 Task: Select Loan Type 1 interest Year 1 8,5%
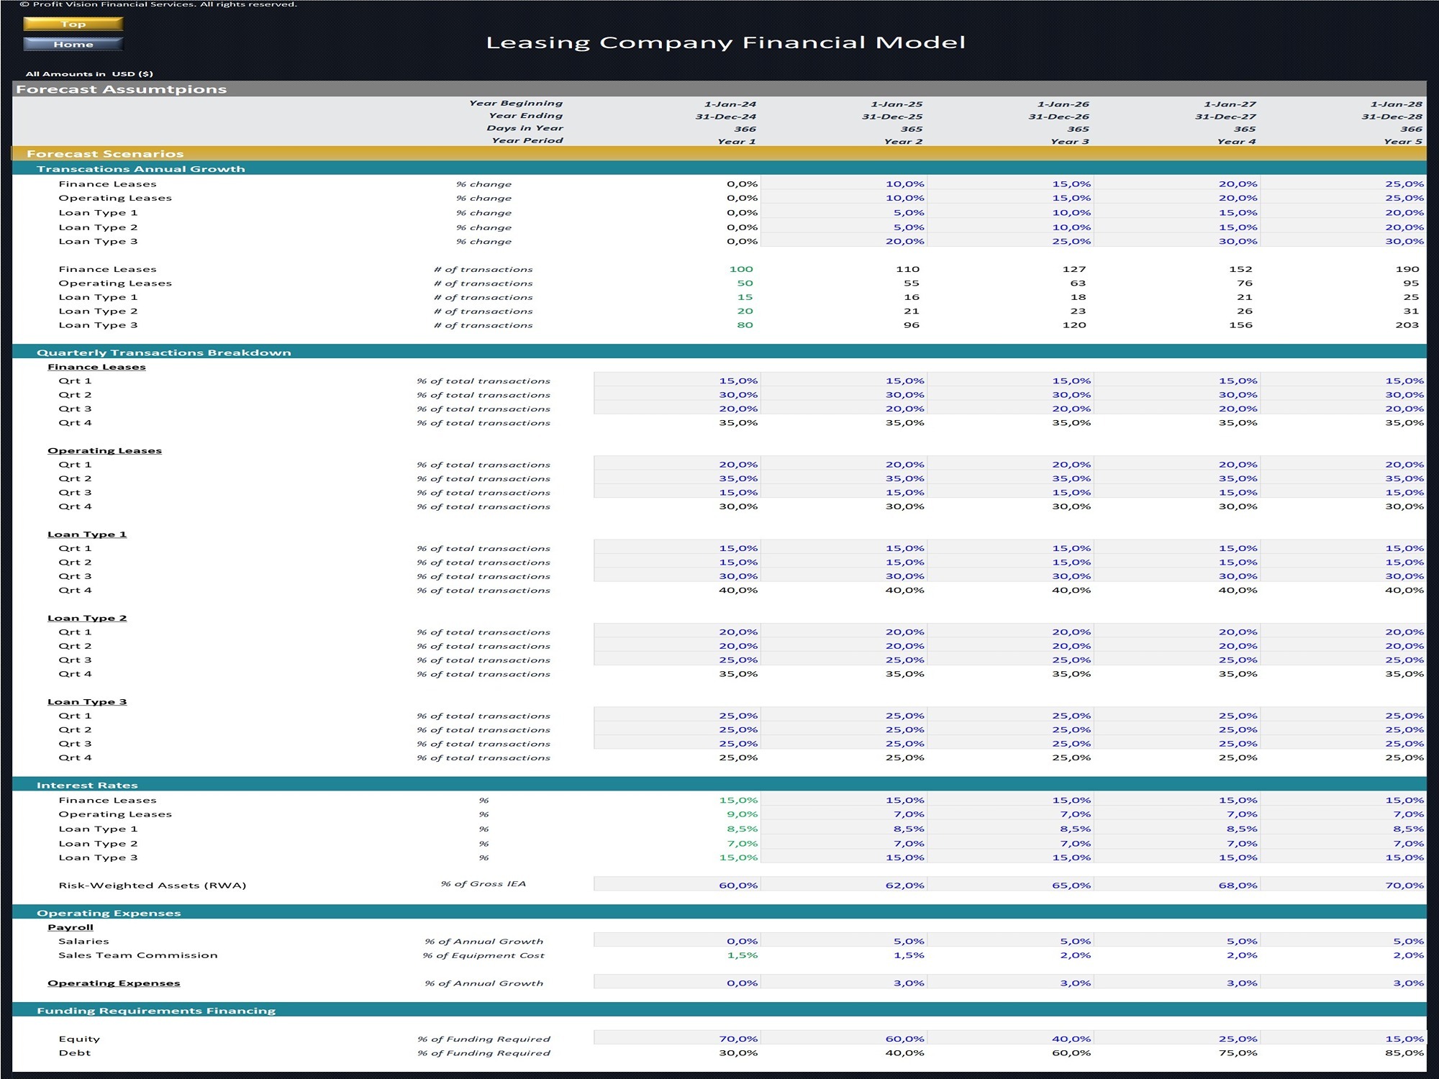[743, 829]
